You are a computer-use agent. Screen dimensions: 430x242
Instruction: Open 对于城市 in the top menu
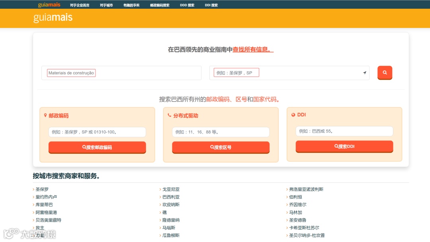click(x=106, y=5)
